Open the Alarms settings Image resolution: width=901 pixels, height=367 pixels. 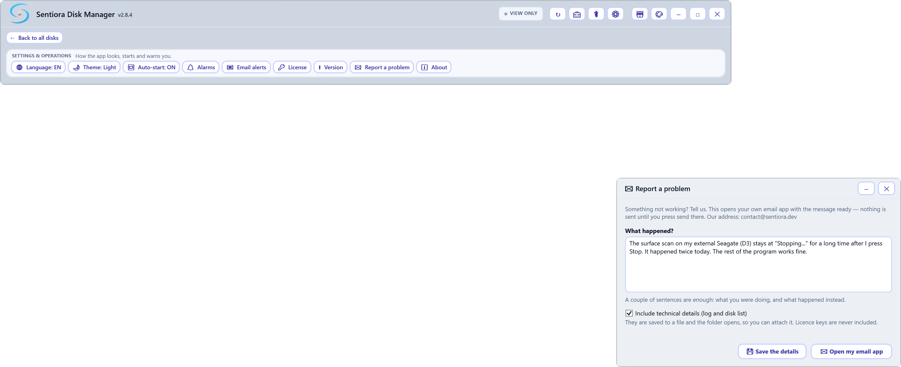pyautogui.click(x=201, y=67)
